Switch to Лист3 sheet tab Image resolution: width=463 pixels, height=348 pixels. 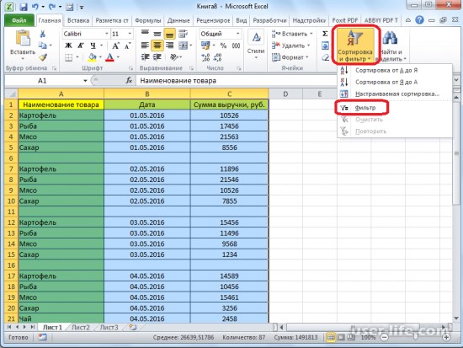[x=109, y=328]
